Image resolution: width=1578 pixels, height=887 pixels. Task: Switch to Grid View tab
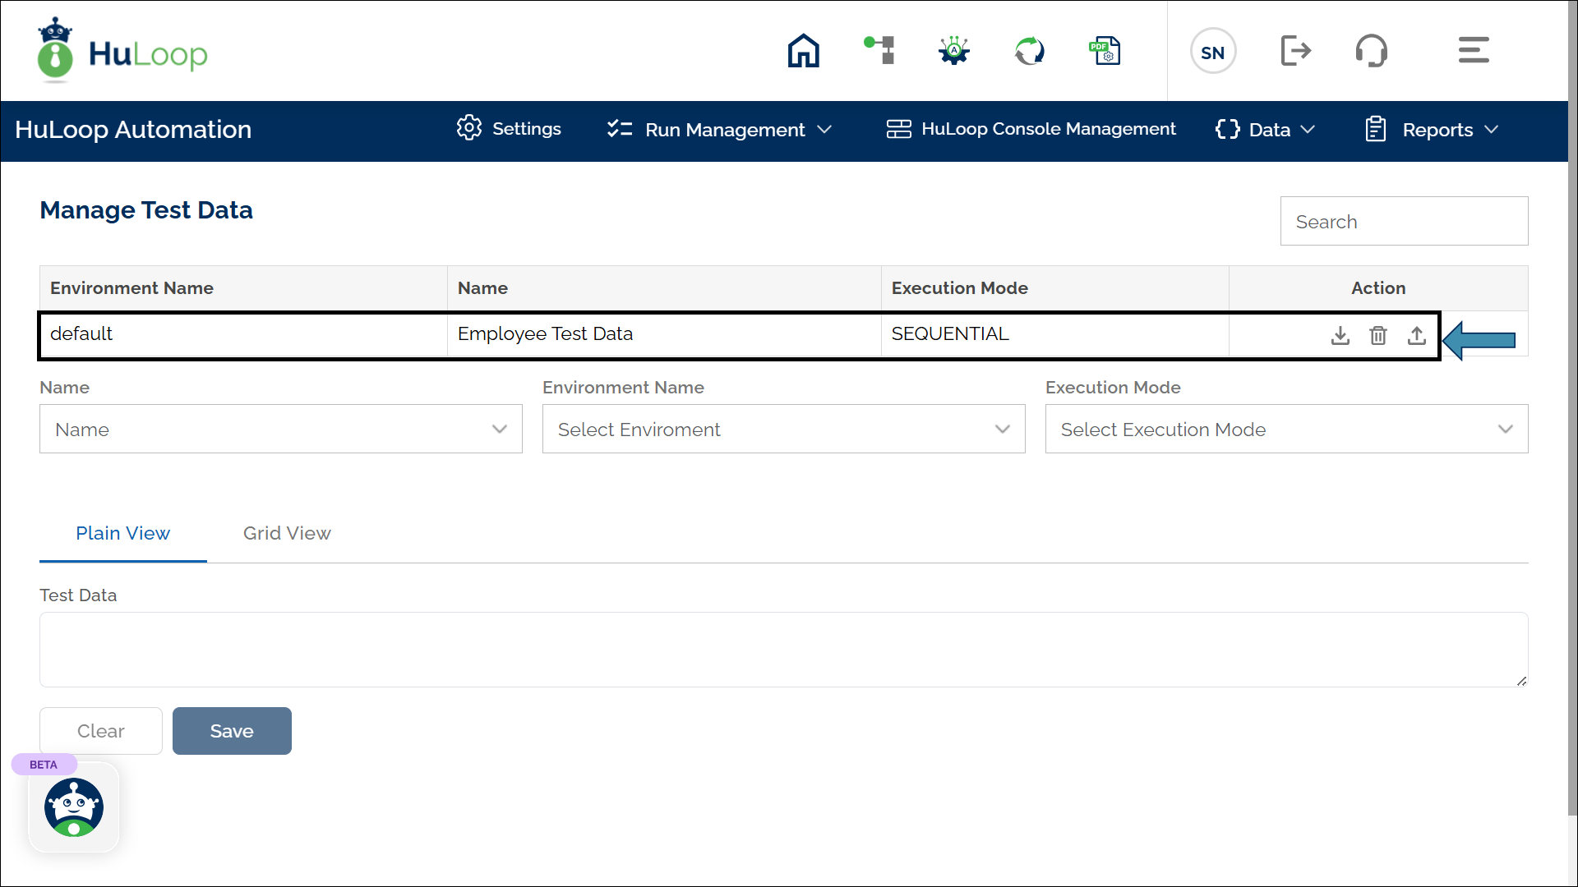click(x=287, y=533)
